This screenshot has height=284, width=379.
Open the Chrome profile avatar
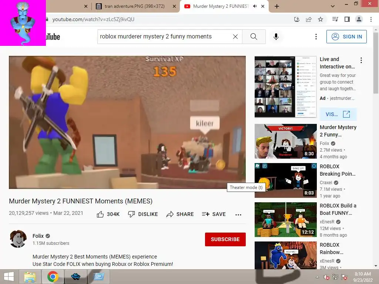tap(359, 19)
